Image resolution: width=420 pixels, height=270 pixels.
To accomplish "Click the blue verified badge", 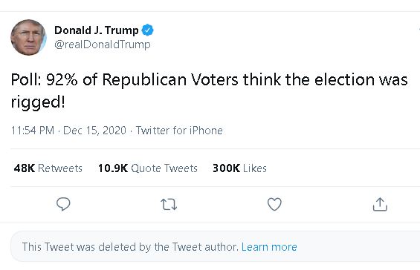I will tap(148, 30).
